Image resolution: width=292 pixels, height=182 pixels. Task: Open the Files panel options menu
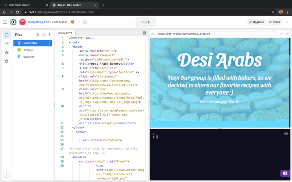50,35
